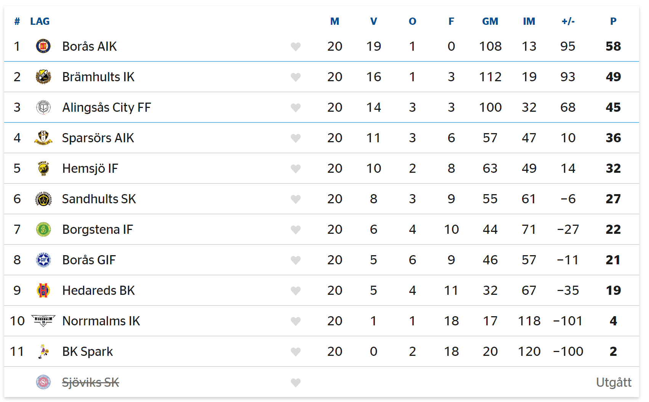Open the Borås GIF team page
Screen dimensions: 649x402
tap(89, 260)
